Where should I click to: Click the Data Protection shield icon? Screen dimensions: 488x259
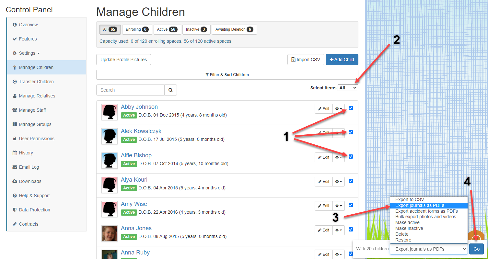(x=15, y=210)
